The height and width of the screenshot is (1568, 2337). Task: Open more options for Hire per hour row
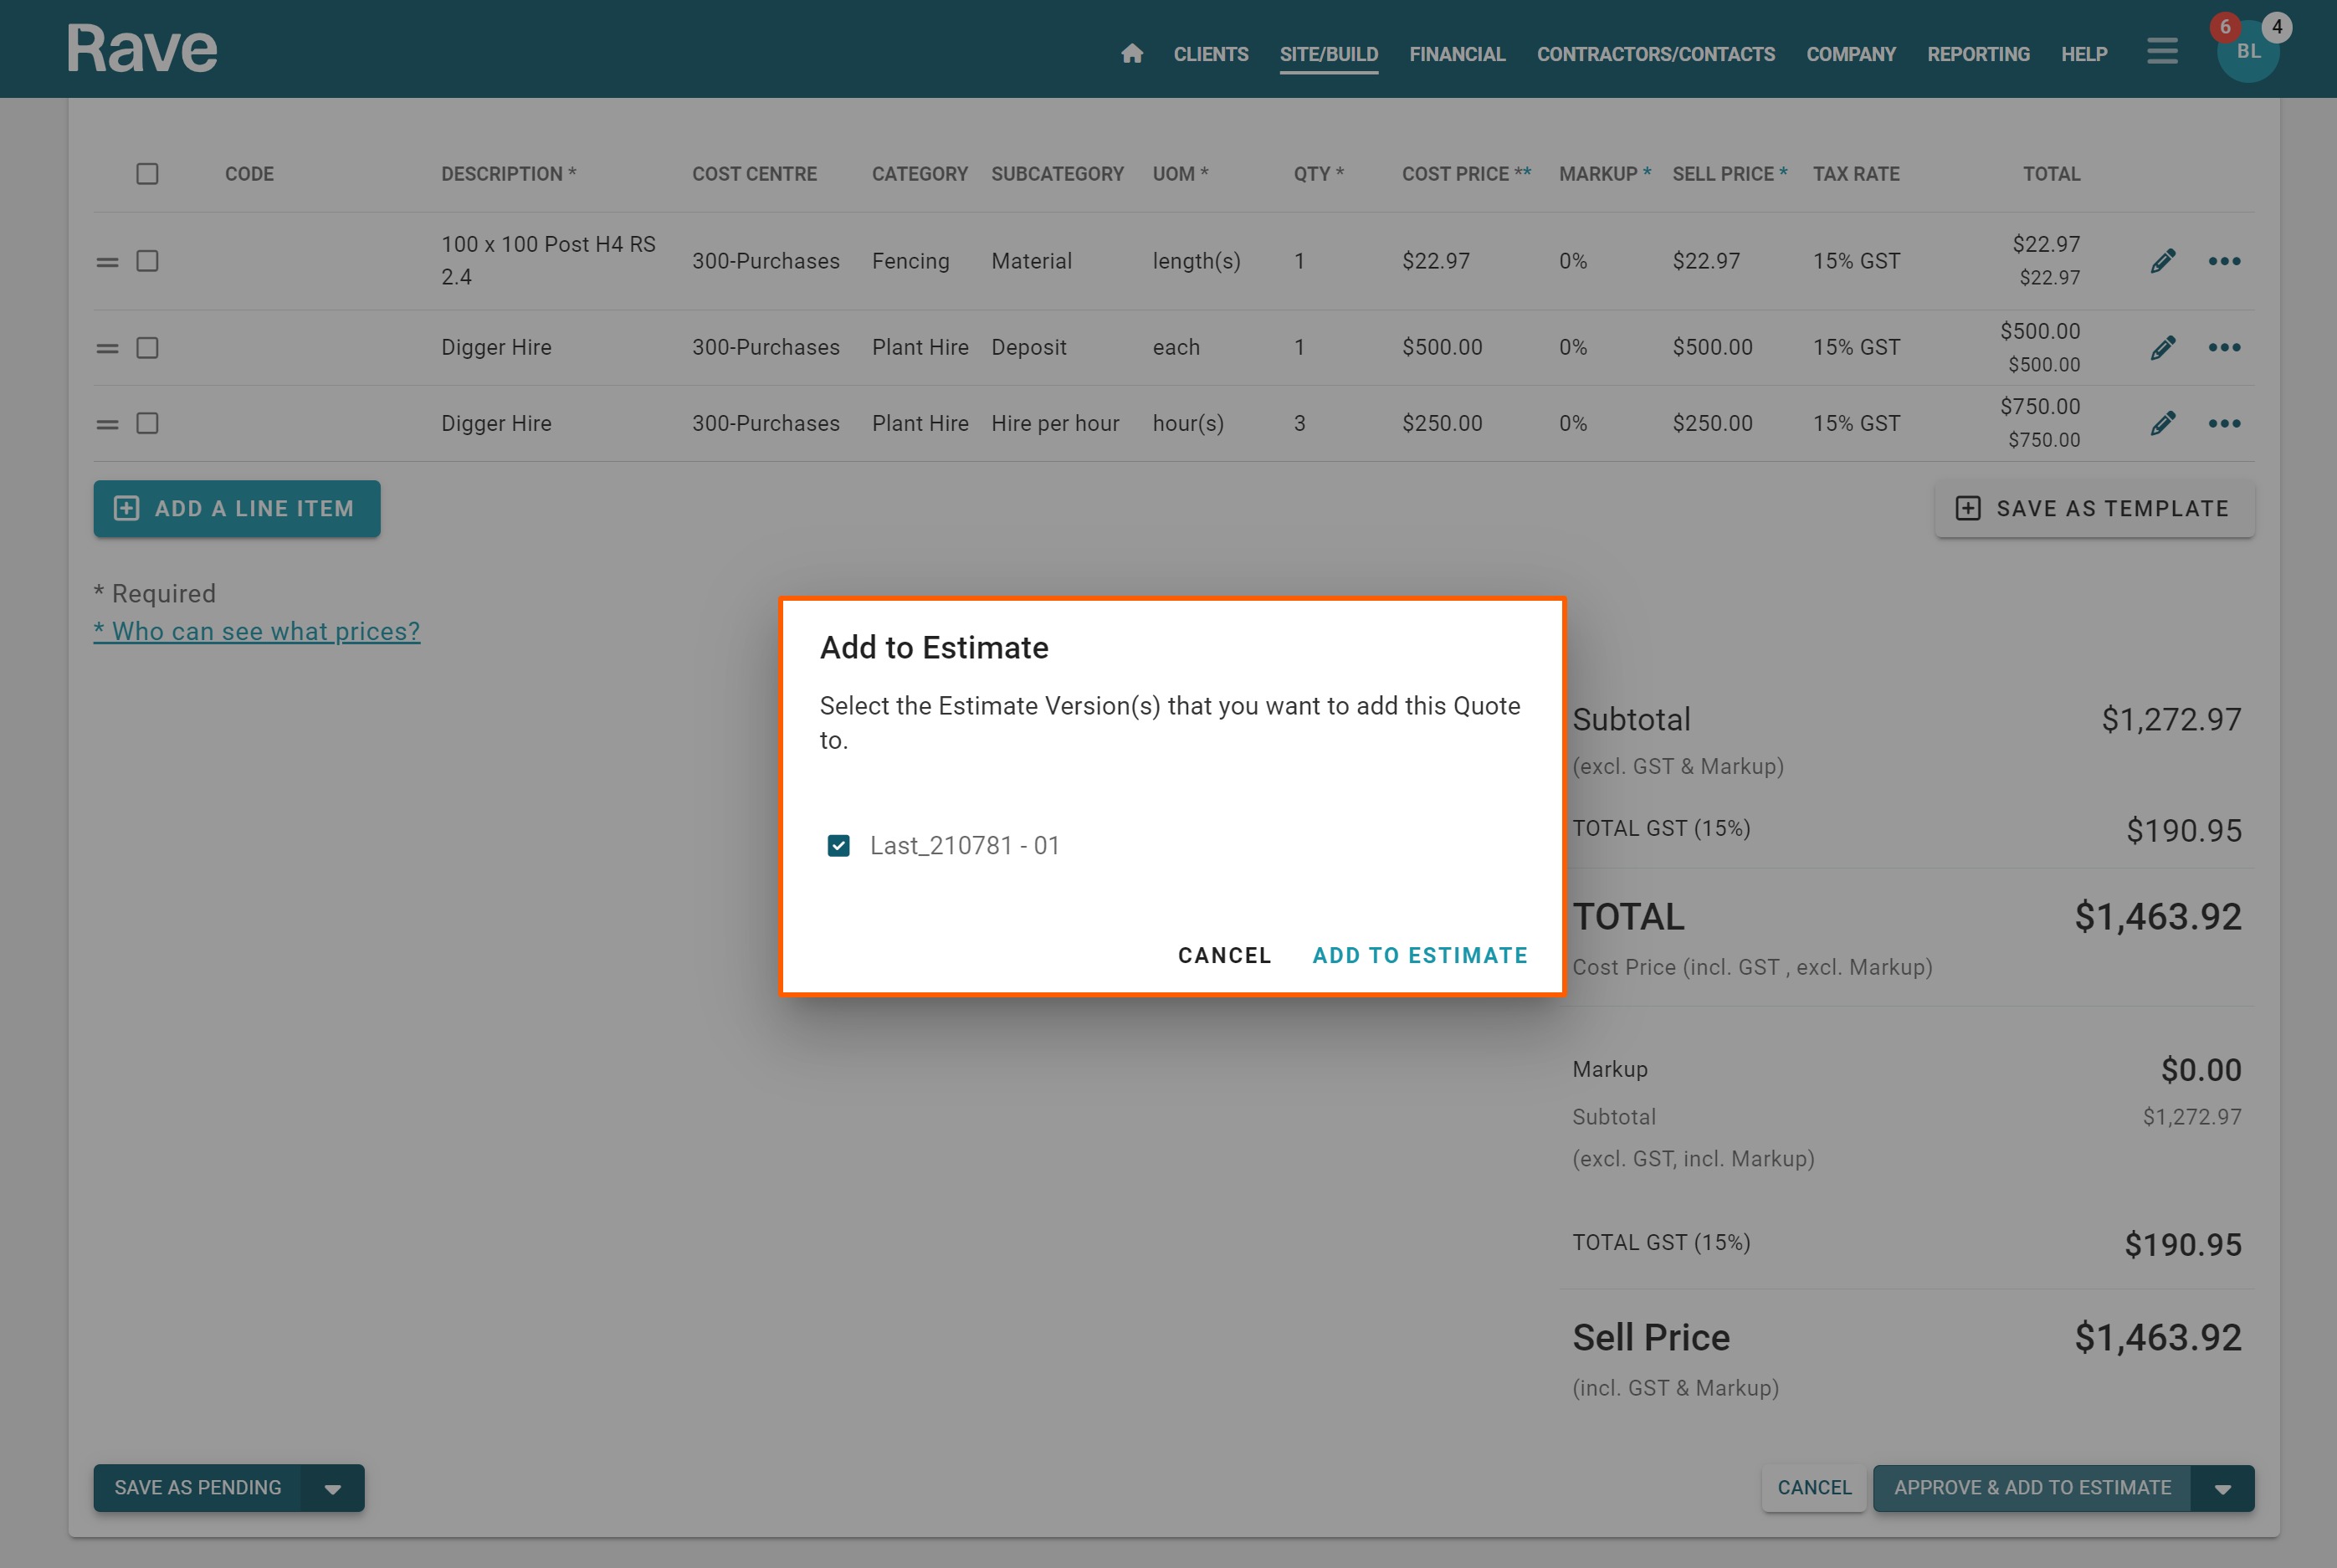pyautogui.click(x=2224, y=423)
